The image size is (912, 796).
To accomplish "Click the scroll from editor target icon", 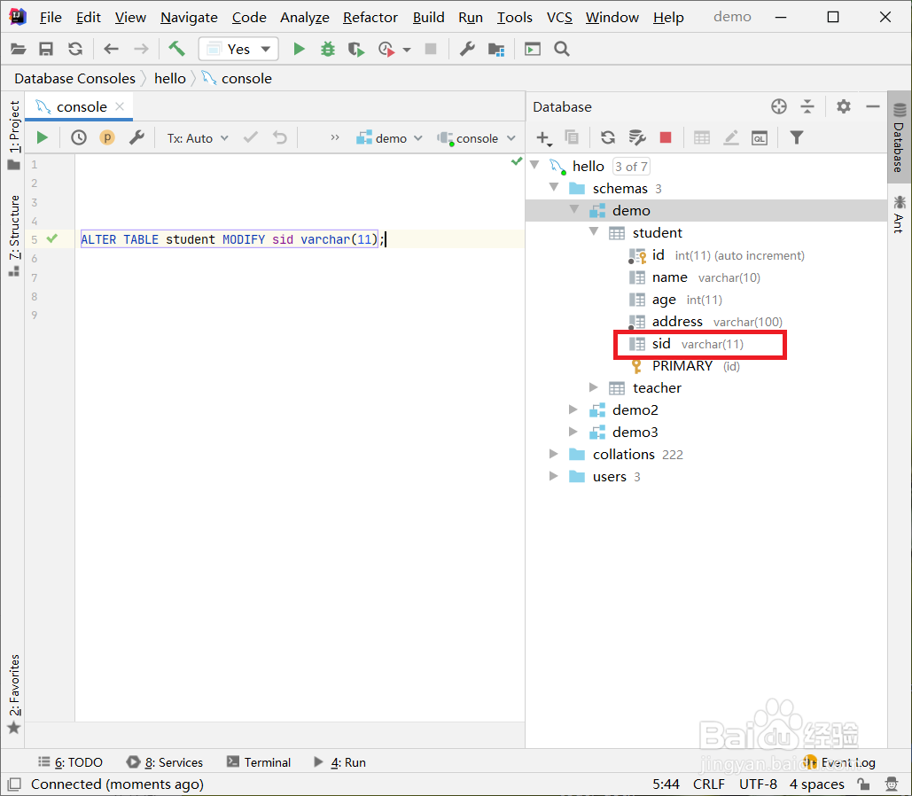I will tap(779, 106).
